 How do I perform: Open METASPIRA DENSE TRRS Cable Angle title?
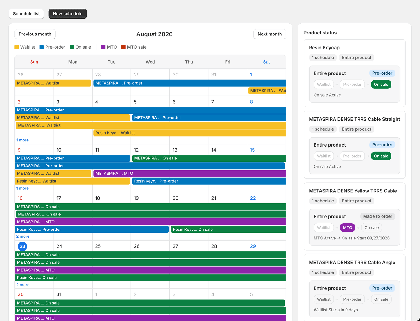[352, 263]
